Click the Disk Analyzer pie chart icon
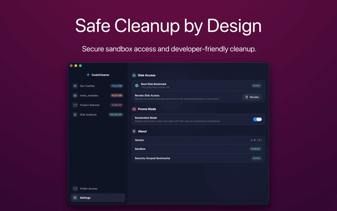The image size is (337, 211). (x=75, y=114)
